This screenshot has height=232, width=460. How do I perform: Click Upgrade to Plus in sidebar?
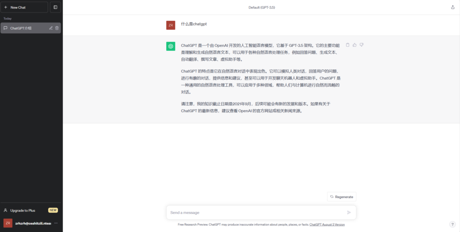click(22, 210)
